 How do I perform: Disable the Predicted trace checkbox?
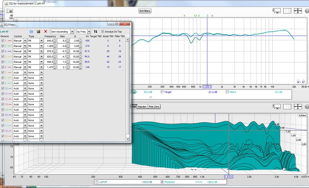tap(162, 182)
